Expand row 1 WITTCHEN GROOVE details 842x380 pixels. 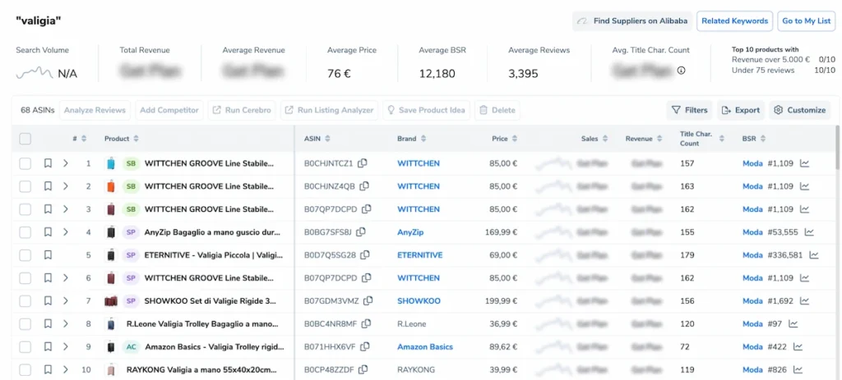(66, 163)
